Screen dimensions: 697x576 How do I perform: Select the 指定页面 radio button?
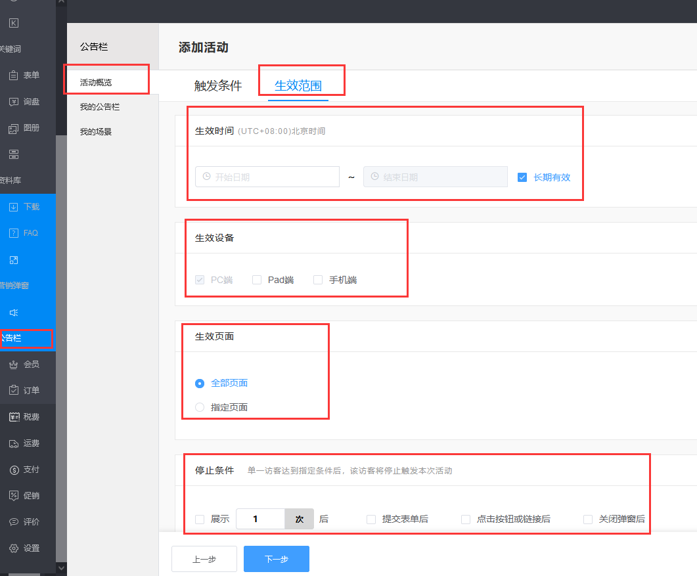[200, 407]
